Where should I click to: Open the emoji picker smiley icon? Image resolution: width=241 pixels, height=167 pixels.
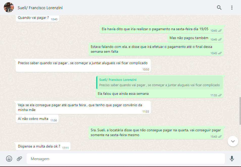pos(9,159)
